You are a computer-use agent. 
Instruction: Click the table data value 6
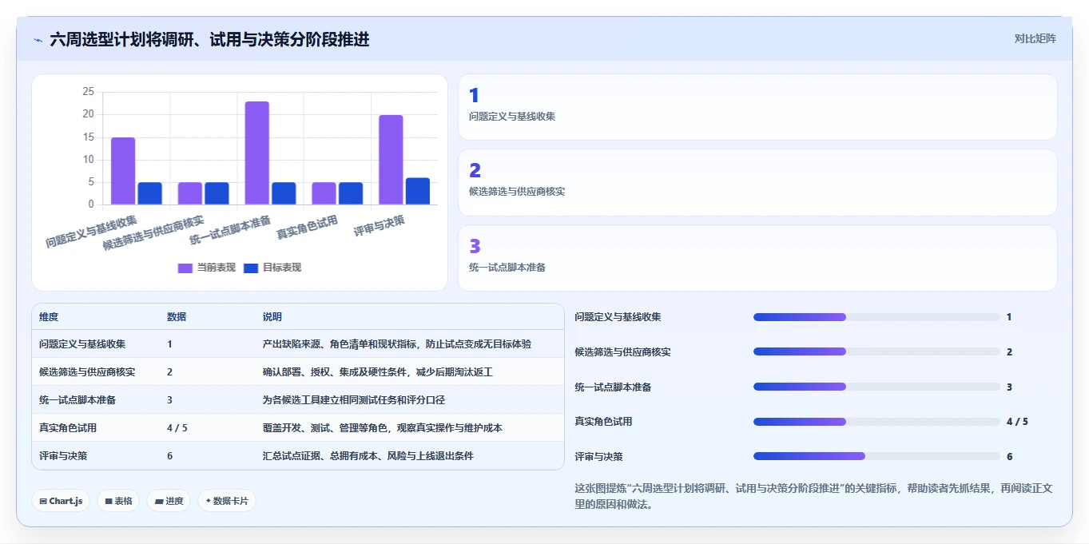coord(170,455)
